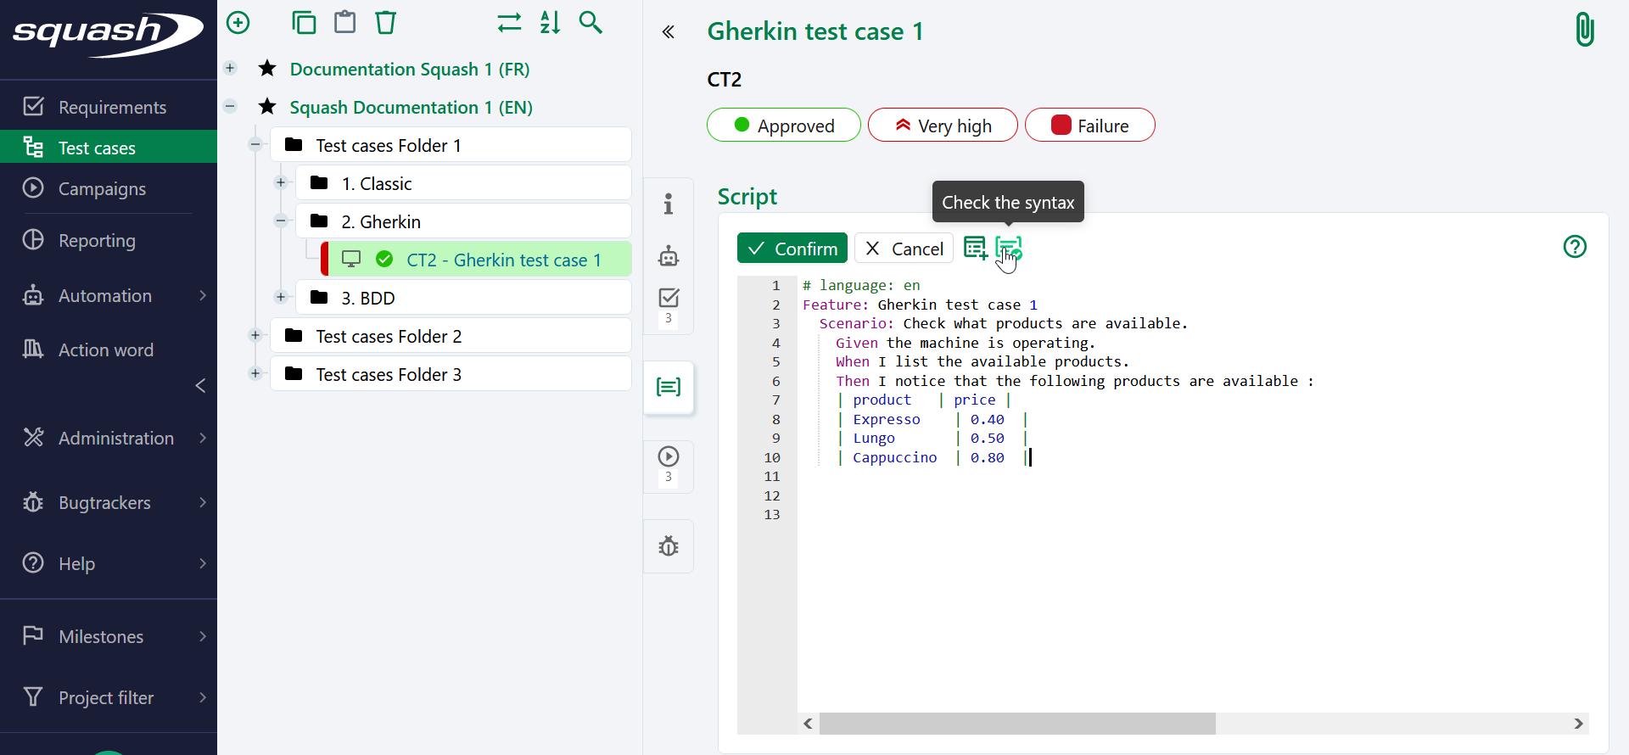Confirm the script changes
Screen dimensions: 1629x755
click(x=792, y=249)
